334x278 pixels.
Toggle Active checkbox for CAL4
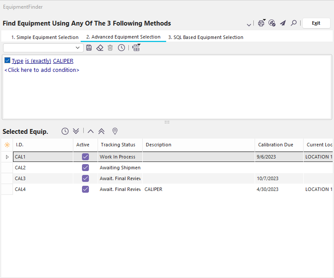[x=85, y=189]
